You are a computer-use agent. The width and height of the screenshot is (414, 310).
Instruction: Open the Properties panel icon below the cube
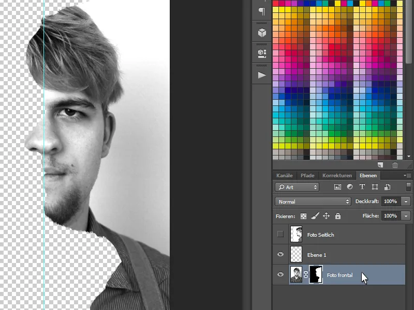tap(262, 54)
